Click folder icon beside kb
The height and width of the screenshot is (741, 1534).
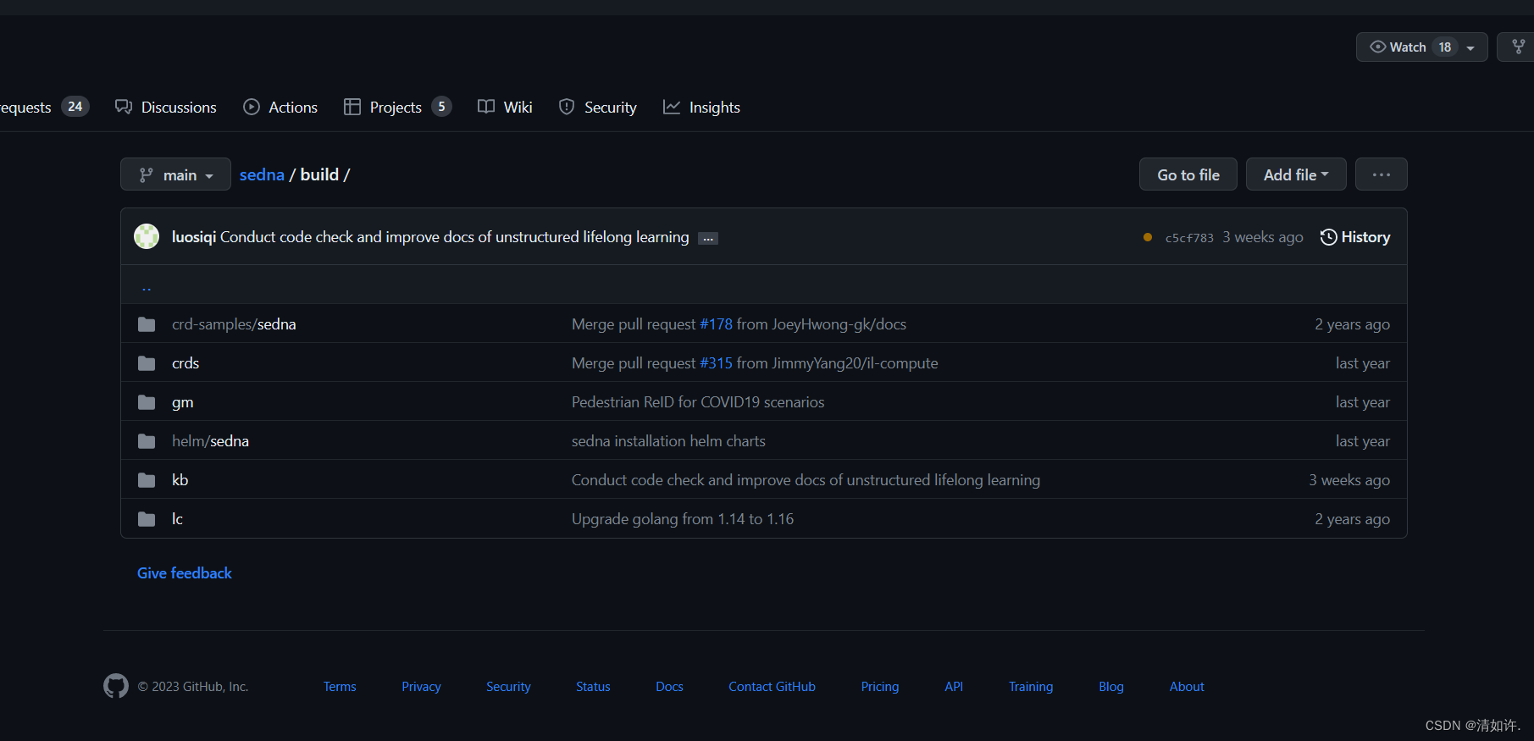[x=147, y=480]
